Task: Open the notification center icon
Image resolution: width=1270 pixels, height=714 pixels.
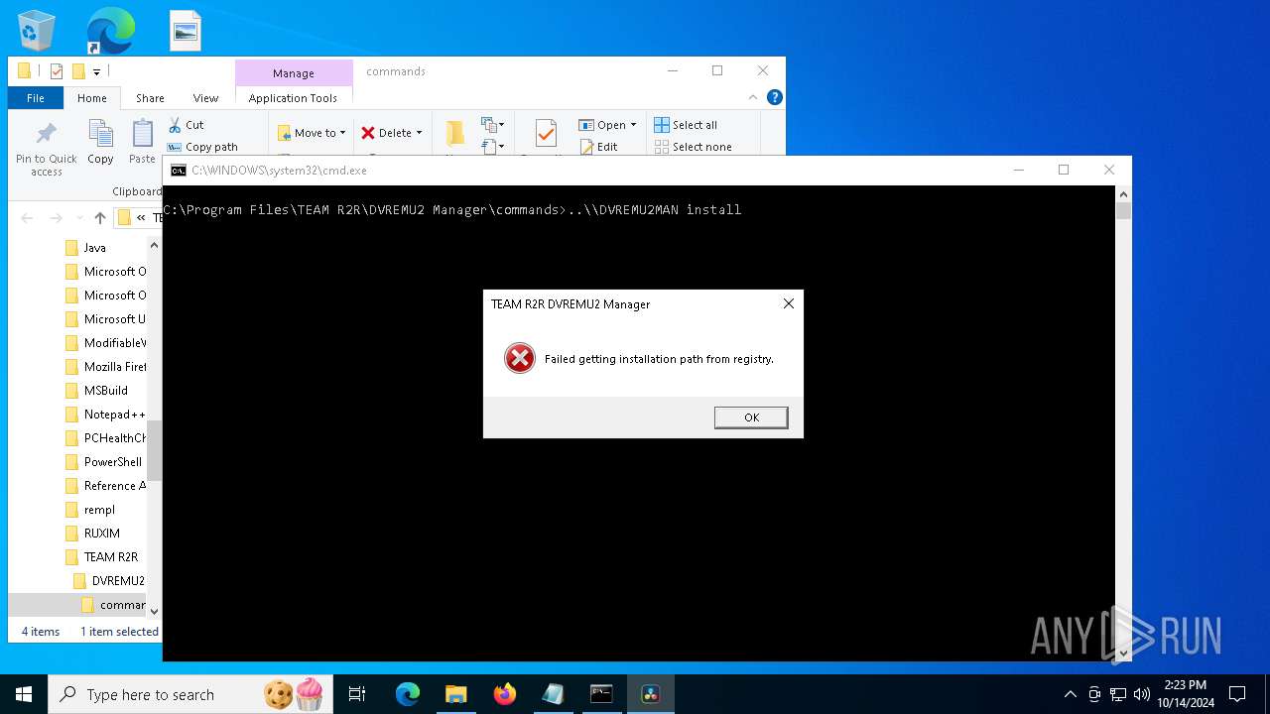Action: (x=1237, y=694)
